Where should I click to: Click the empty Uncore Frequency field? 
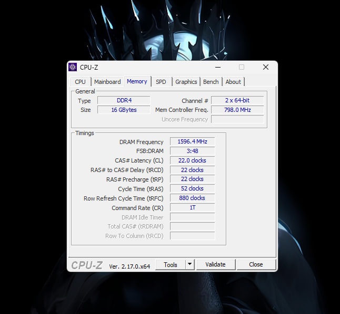click(x=237, y=119)
